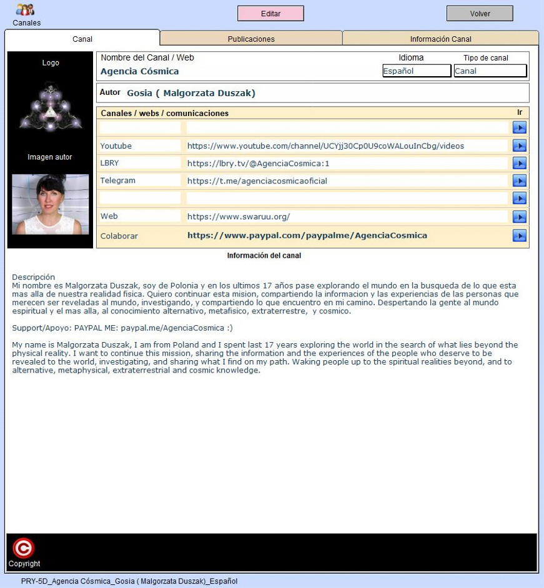Image resolution: width=544 pixels, height=588 pixels.
Task: Click arrow button on first empty row
Action: coord(519,128)
